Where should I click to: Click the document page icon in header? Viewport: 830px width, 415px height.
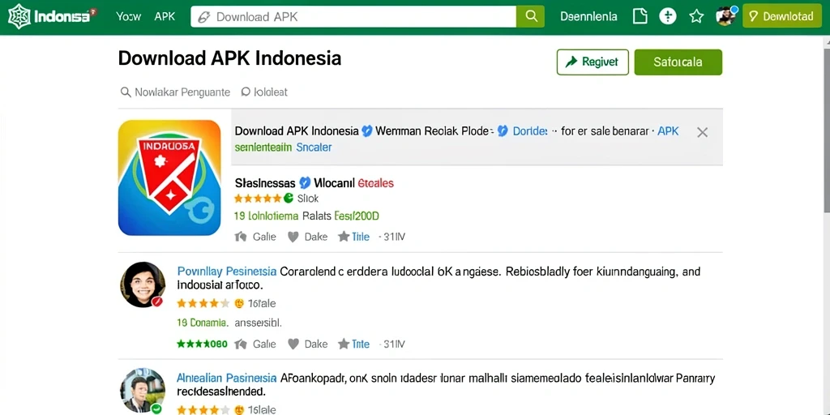coord(640,16)
